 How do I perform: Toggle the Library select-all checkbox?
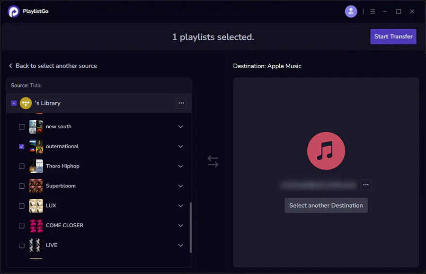point(14,103)
